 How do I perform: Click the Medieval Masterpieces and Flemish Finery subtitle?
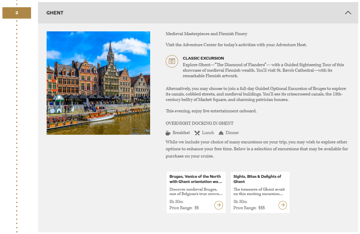click(206, 34)
